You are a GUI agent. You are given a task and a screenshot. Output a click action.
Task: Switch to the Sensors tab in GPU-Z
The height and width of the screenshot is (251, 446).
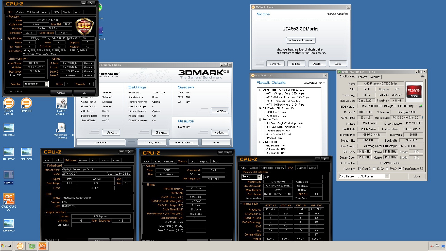(362, 77)
